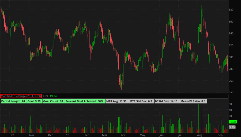Click the Goal: 9.99 green label
The image size is (241, 137).
(34, 101)
